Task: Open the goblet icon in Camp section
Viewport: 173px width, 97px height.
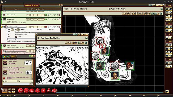Action: 171,52
